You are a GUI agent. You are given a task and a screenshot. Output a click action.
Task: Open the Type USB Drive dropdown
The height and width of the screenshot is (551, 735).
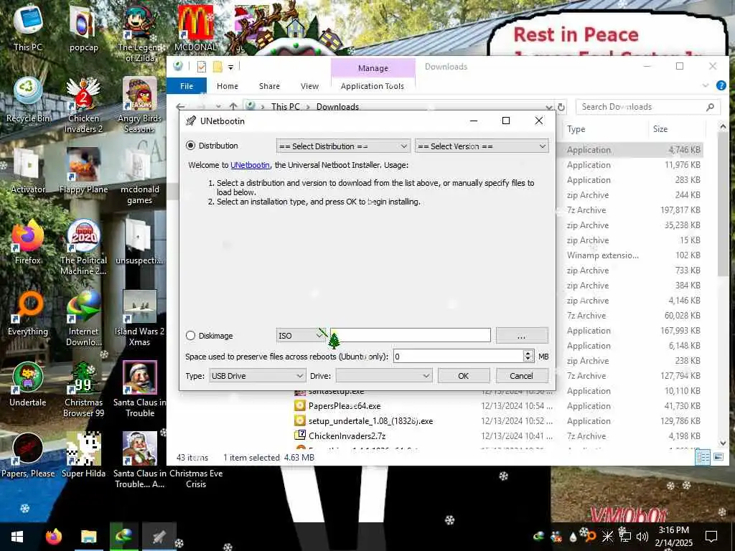point(258,376)
